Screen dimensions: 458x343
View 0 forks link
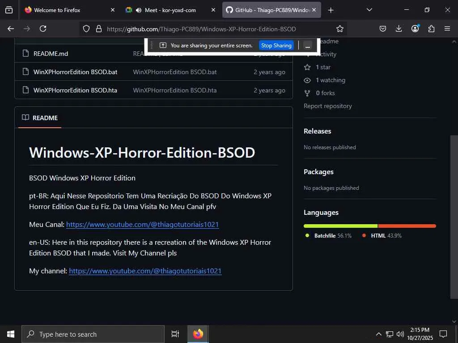[326, 93]
